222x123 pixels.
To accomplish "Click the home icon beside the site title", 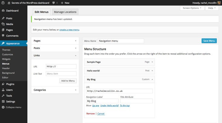I will pyautogui.click(x=9, y=3).
